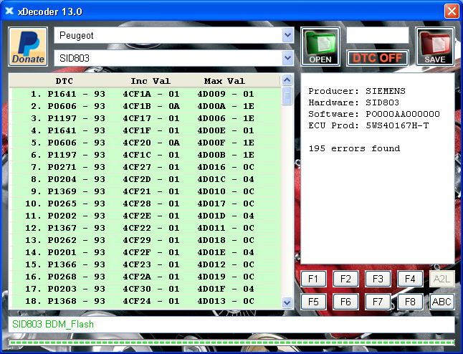The height and width of the screenshot is (354, 463).
Task: Click the greyed A2L button
Action: point(441,279)
